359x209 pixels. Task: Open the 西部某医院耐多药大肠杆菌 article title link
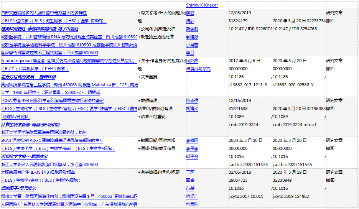44,13
